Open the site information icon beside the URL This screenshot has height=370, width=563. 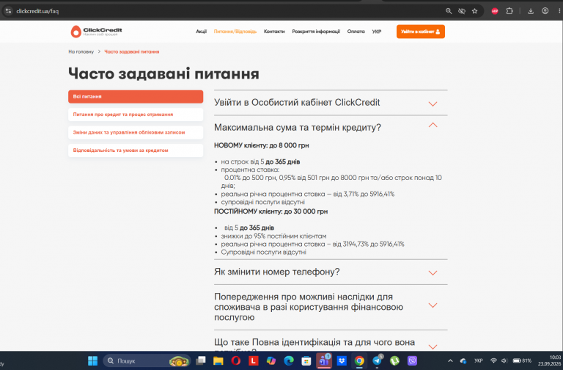(8, 11)
